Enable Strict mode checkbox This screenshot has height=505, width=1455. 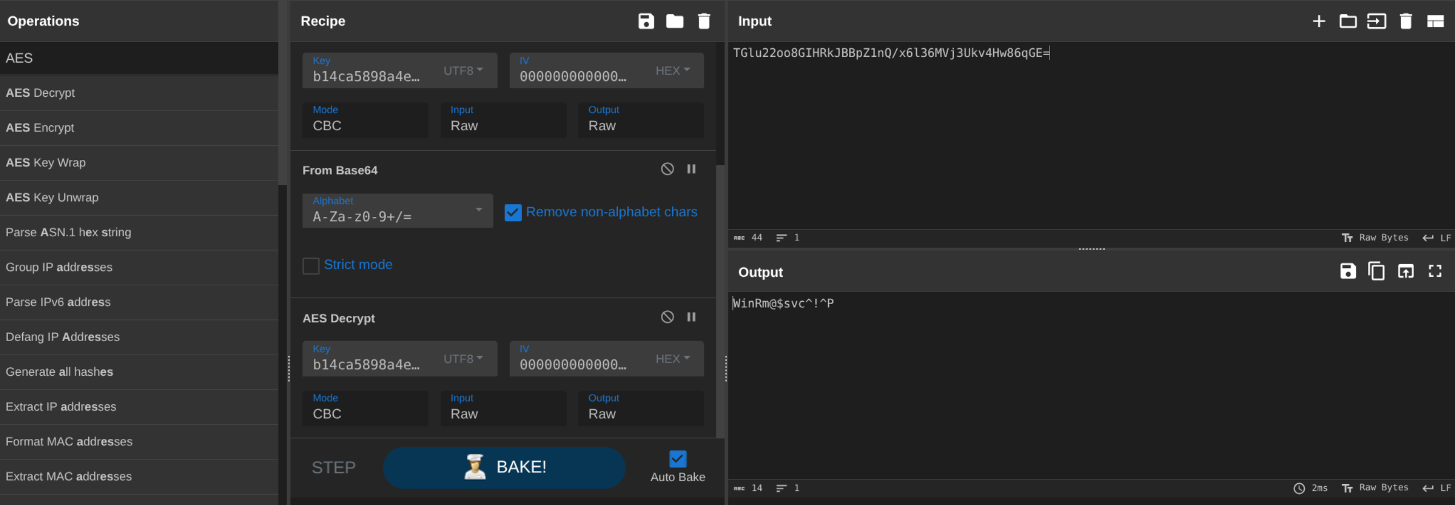click(311, 265)
